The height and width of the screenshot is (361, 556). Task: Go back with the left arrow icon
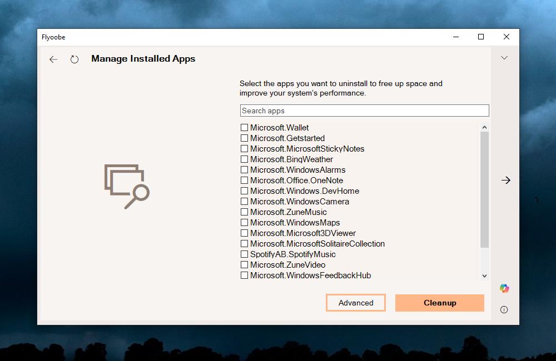(53, 59)
